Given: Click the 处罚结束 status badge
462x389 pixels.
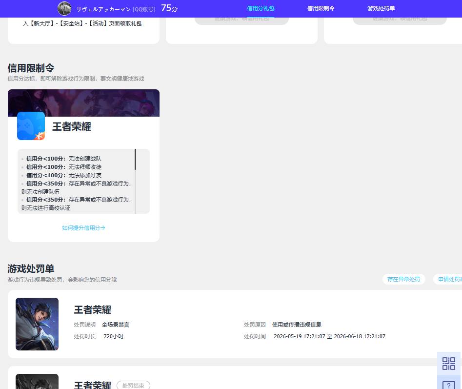Looking at the screenshot, I should (x=133, y=385).
